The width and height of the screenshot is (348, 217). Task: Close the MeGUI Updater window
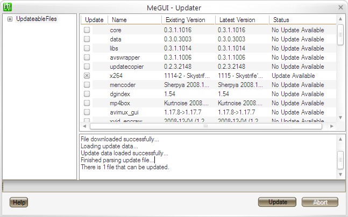click(340, 8)
